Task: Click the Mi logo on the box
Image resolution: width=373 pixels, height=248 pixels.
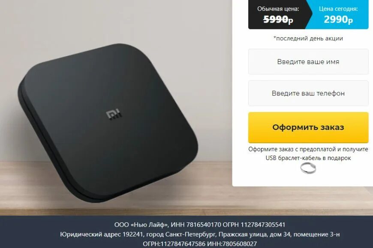Action: point(114,115)
